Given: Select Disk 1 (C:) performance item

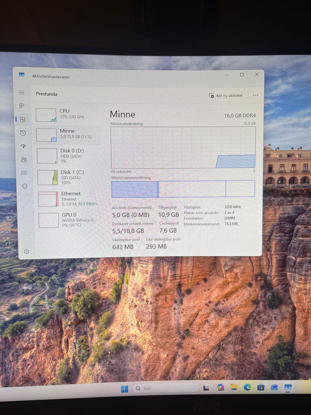Looking at the screenshot, I should point(69,177).
